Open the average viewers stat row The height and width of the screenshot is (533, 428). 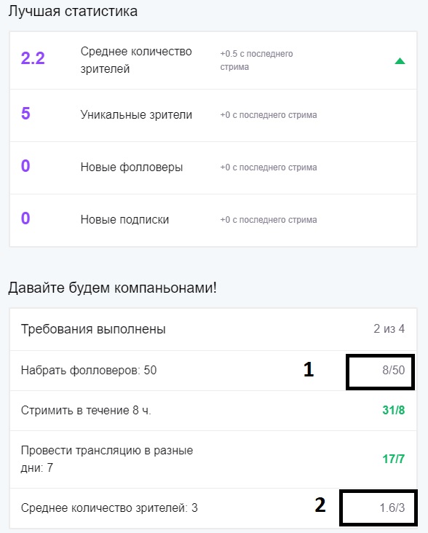pyautogui.click(x=213, y=60)
